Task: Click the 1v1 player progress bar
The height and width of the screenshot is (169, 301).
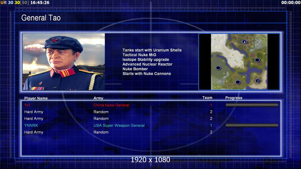Action: point(252,105)
